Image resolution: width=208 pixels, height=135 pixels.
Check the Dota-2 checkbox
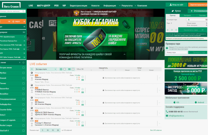24,115
